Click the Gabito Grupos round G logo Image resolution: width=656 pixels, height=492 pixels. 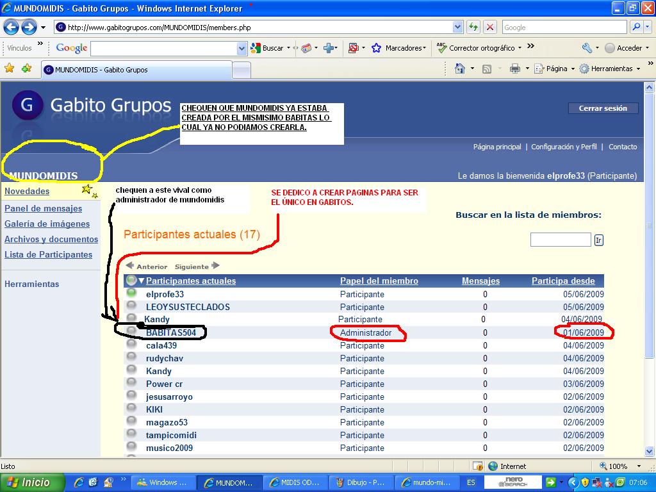pyautogui.click(x=28, y=105)
